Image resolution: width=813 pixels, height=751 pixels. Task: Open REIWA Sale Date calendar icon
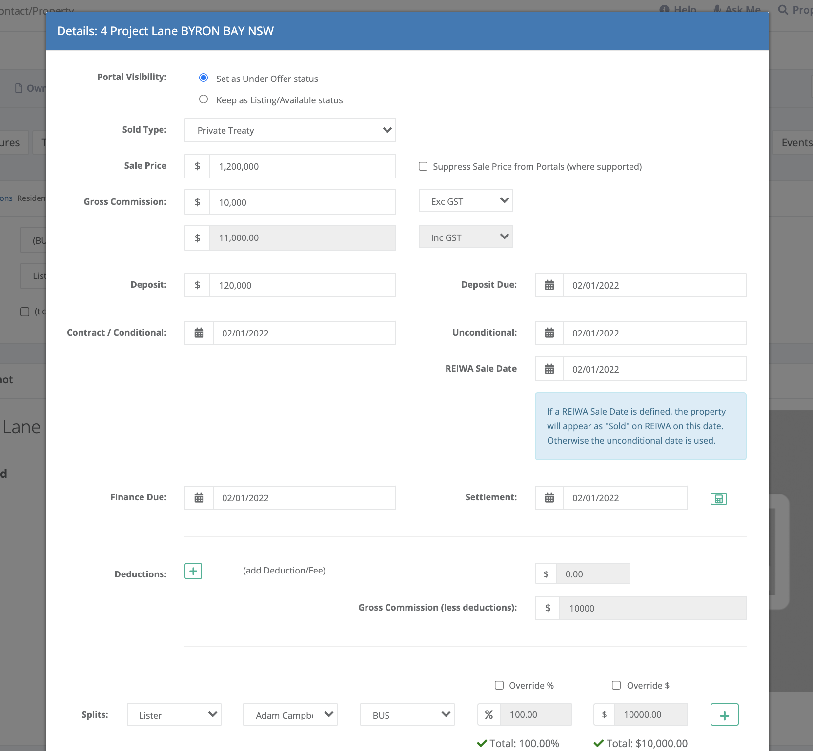point(549,369)
